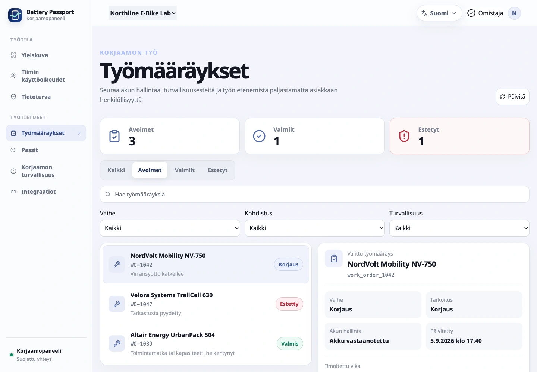Open the Northline E-Bike Lab workshop selector
The width and height of the screenshot is (537, 372).
[142, 13]
